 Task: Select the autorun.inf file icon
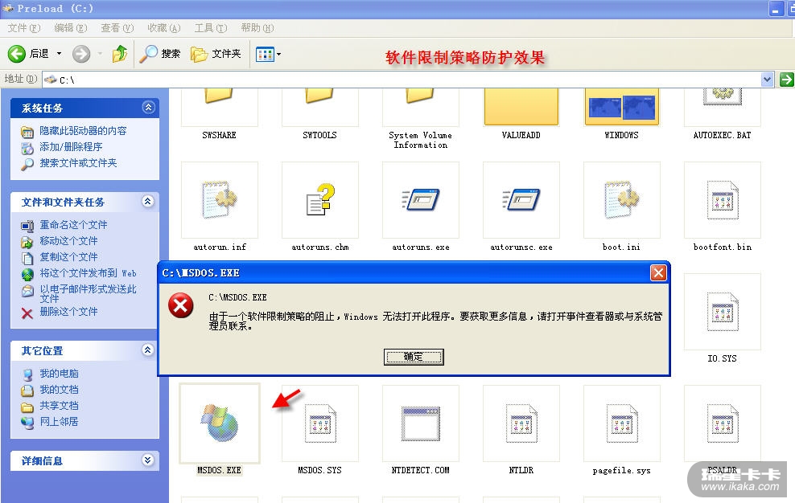[219, 200]
